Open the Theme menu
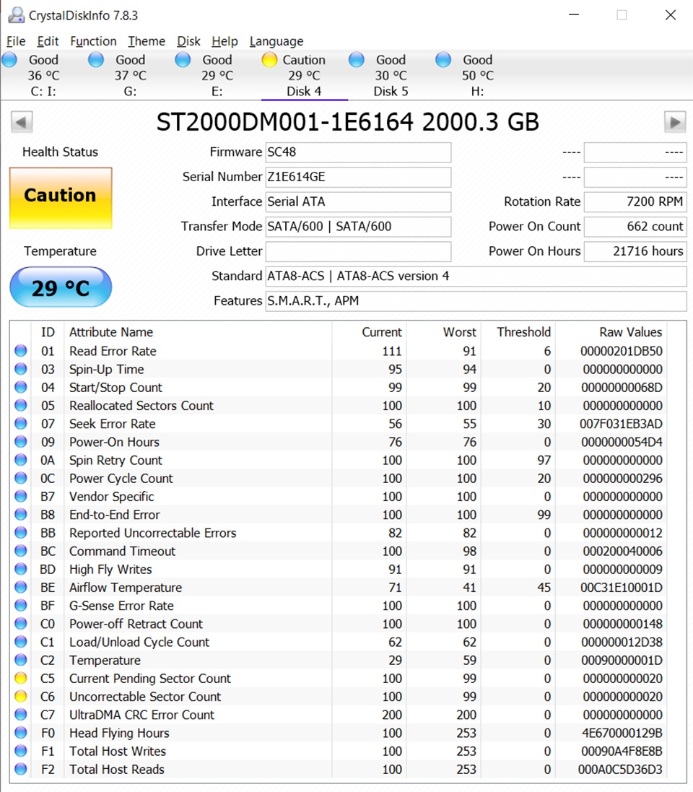The width and height of the screenshot is (693, 792). pos(147,41)
